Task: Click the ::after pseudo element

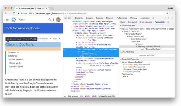Action: (78, 79)
